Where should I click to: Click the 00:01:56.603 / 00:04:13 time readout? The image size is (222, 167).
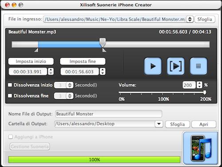tap(185, 32)
